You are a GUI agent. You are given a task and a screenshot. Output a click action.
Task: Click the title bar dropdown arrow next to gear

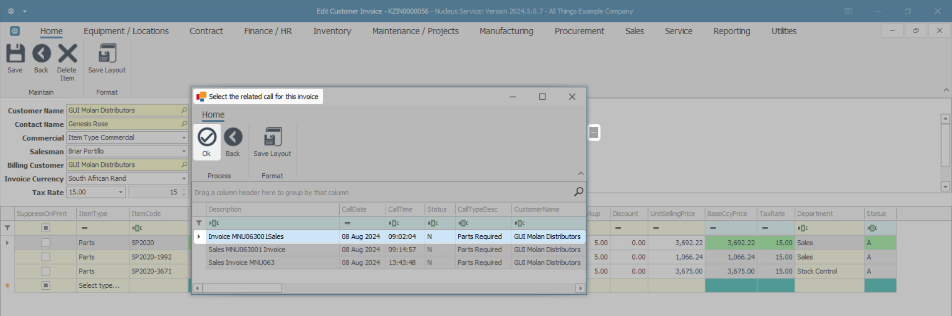[x=24, y=11]
